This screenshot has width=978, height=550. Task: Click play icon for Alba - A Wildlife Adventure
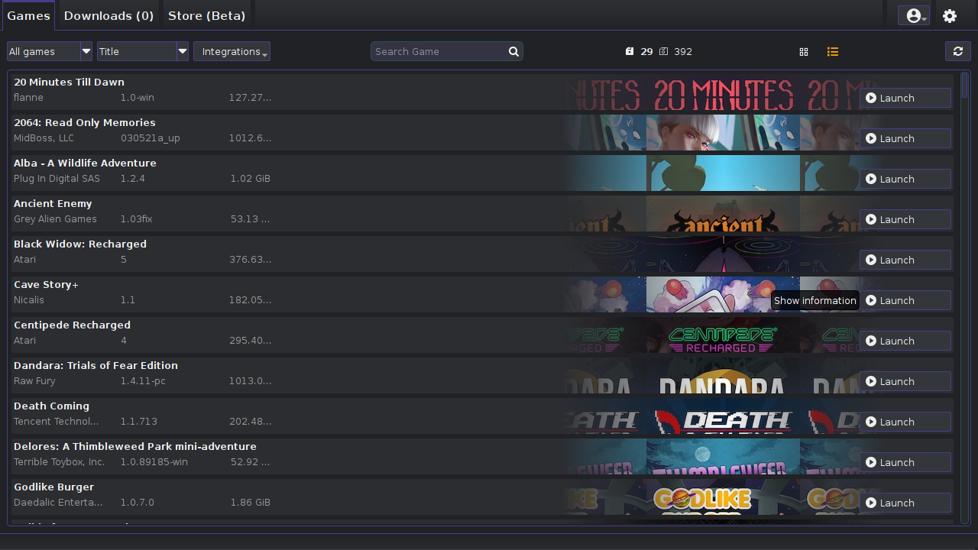pyautogui.click(x=871, y=179)
